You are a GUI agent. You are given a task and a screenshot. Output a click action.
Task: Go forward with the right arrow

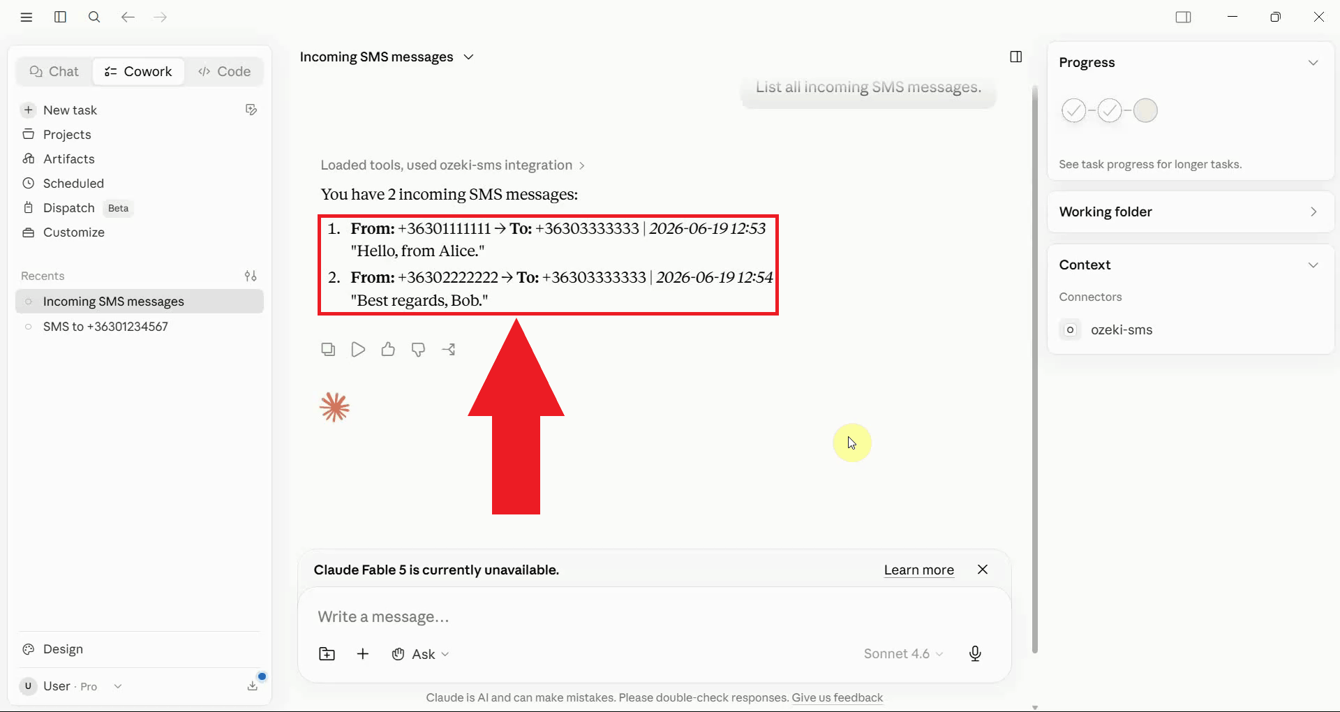[161, 17]
